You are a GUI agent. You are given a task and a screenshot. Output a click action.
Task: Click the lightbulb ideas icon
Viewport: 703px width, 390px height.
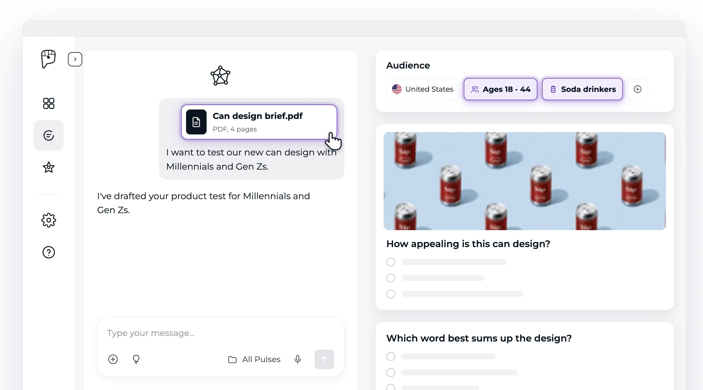coord(136,359)
